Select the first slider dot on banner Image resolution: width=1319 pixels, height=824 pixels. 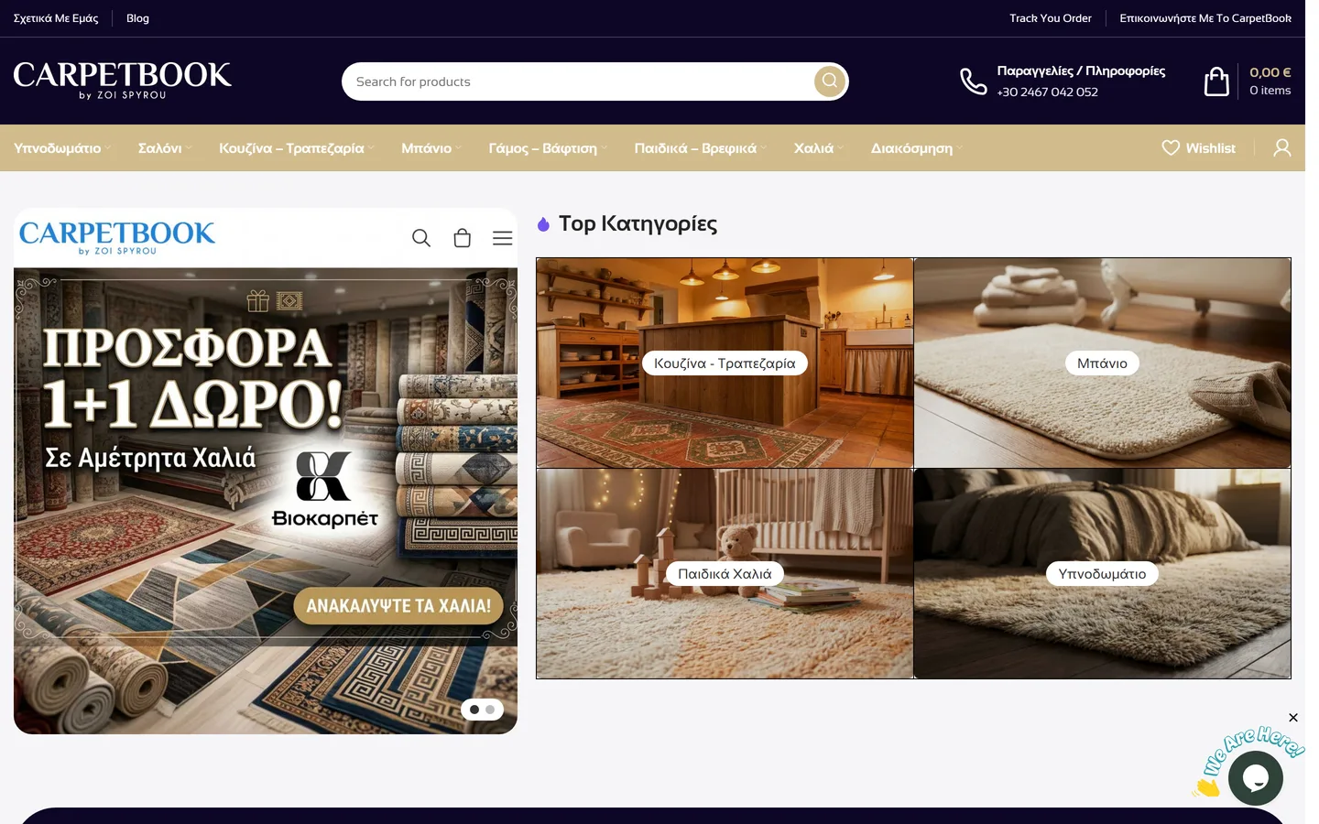[474, 710]
